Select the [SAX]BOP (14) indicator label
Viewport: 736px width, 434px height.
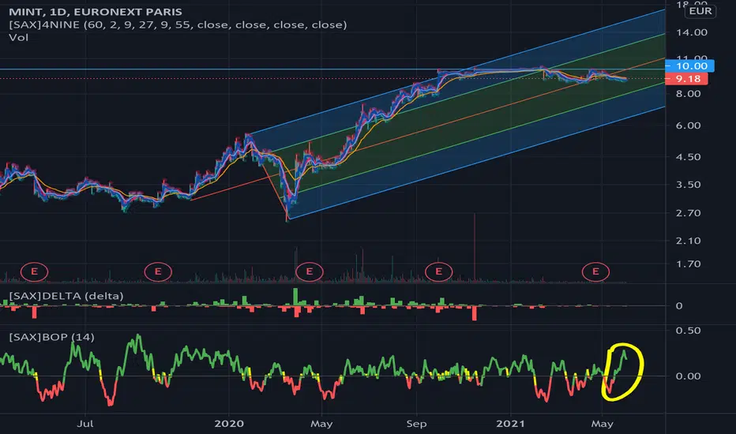(x=51, y=338)
